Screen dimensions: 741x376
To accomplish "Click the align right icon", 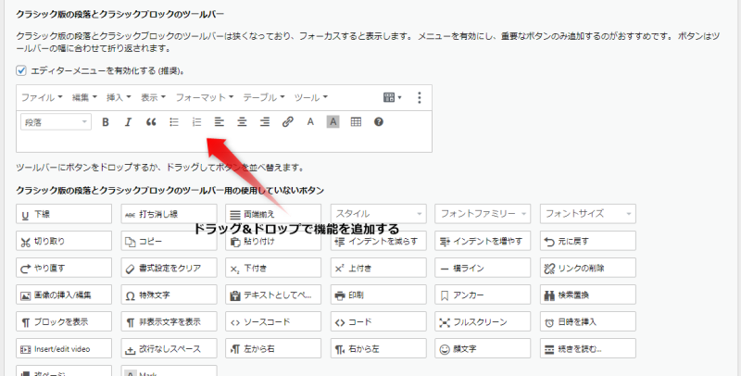I will [265, 122].
